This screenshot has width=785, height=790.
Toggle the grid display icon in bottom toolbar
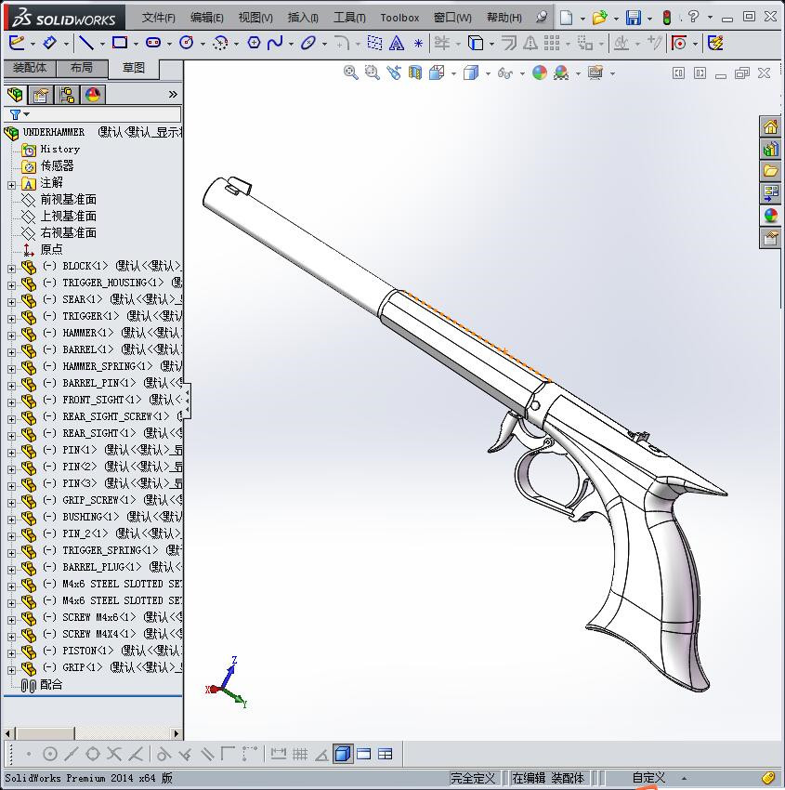pos(300,755)
